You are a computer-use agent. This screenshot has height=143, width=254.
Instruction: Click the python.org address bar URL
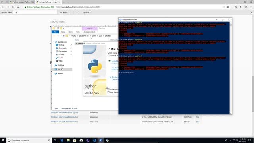(78, 7)
